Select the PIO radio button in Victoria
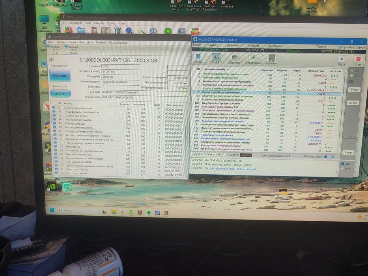 (351, 76)
